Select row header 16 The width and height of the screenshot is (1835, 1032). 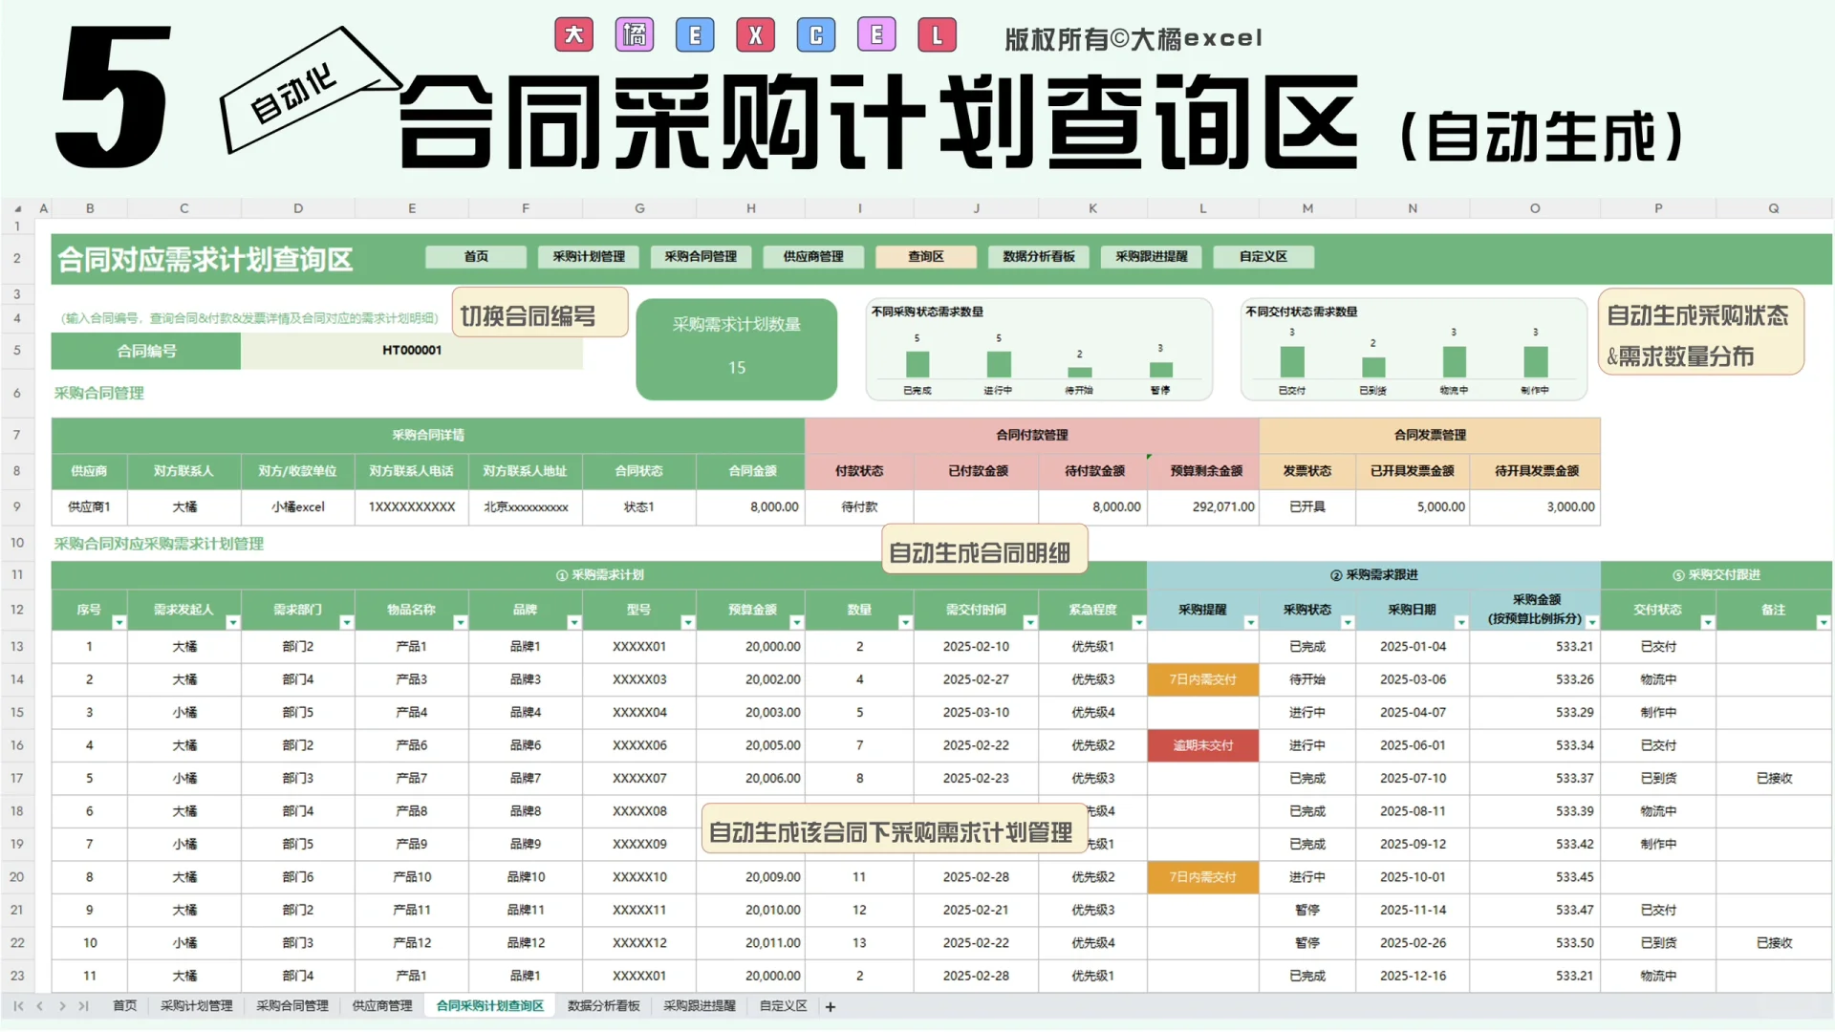tap(17, 745)
